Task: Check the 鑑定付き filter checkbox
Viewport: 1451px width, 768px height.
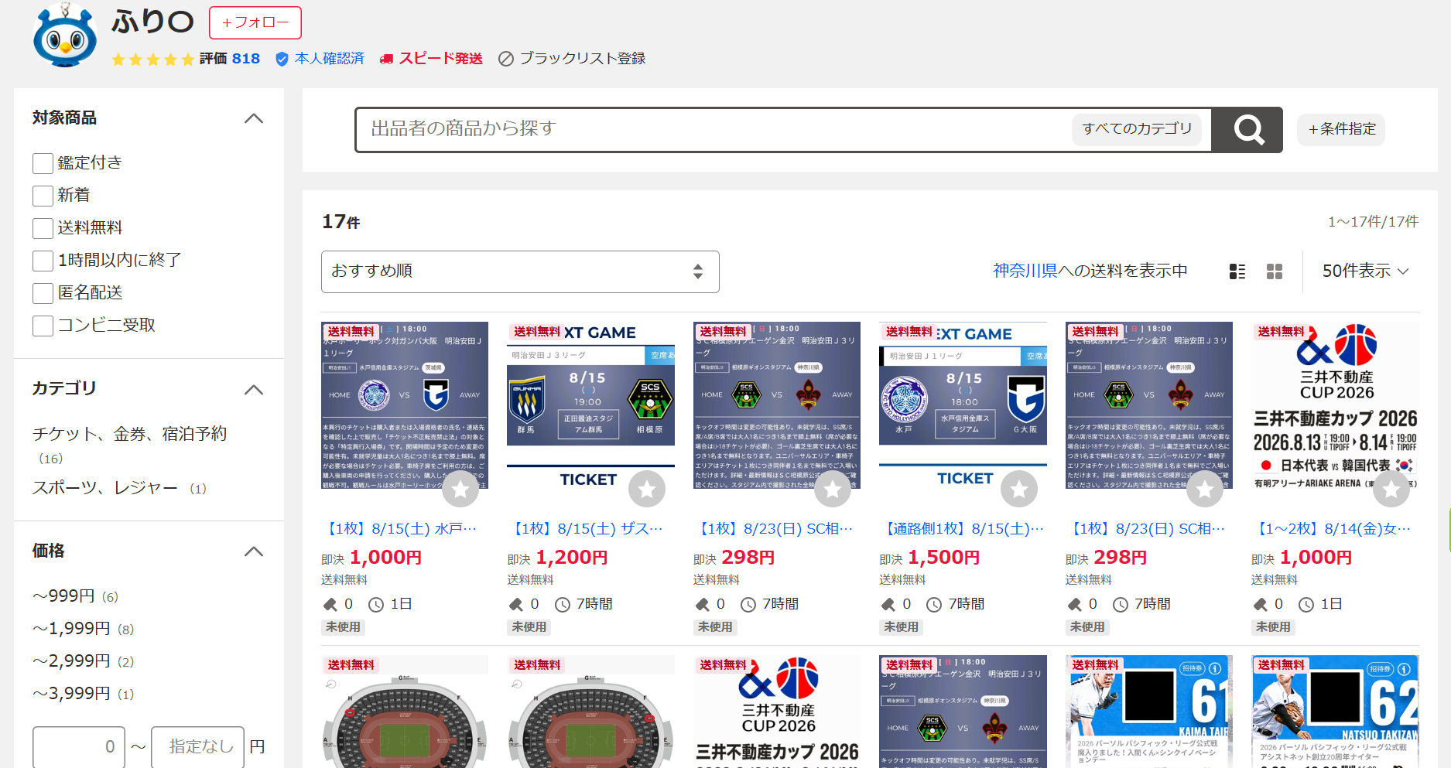Action: tap(43, 163)
